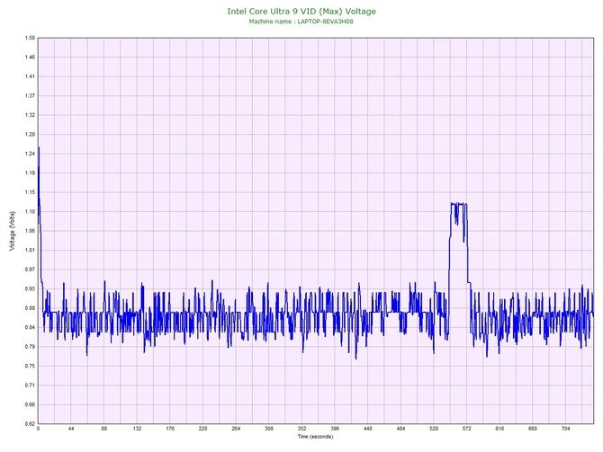Click the 220 x-axis tick label
This screenshot has height=452, width=603.
(x=202, y=429)
